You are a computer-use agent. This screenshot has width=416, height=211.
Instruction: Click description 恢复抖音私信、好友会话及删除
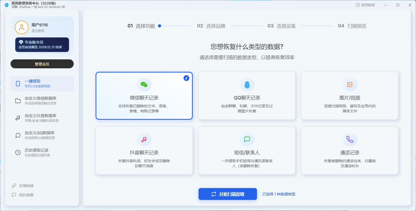tap(144, 161)
